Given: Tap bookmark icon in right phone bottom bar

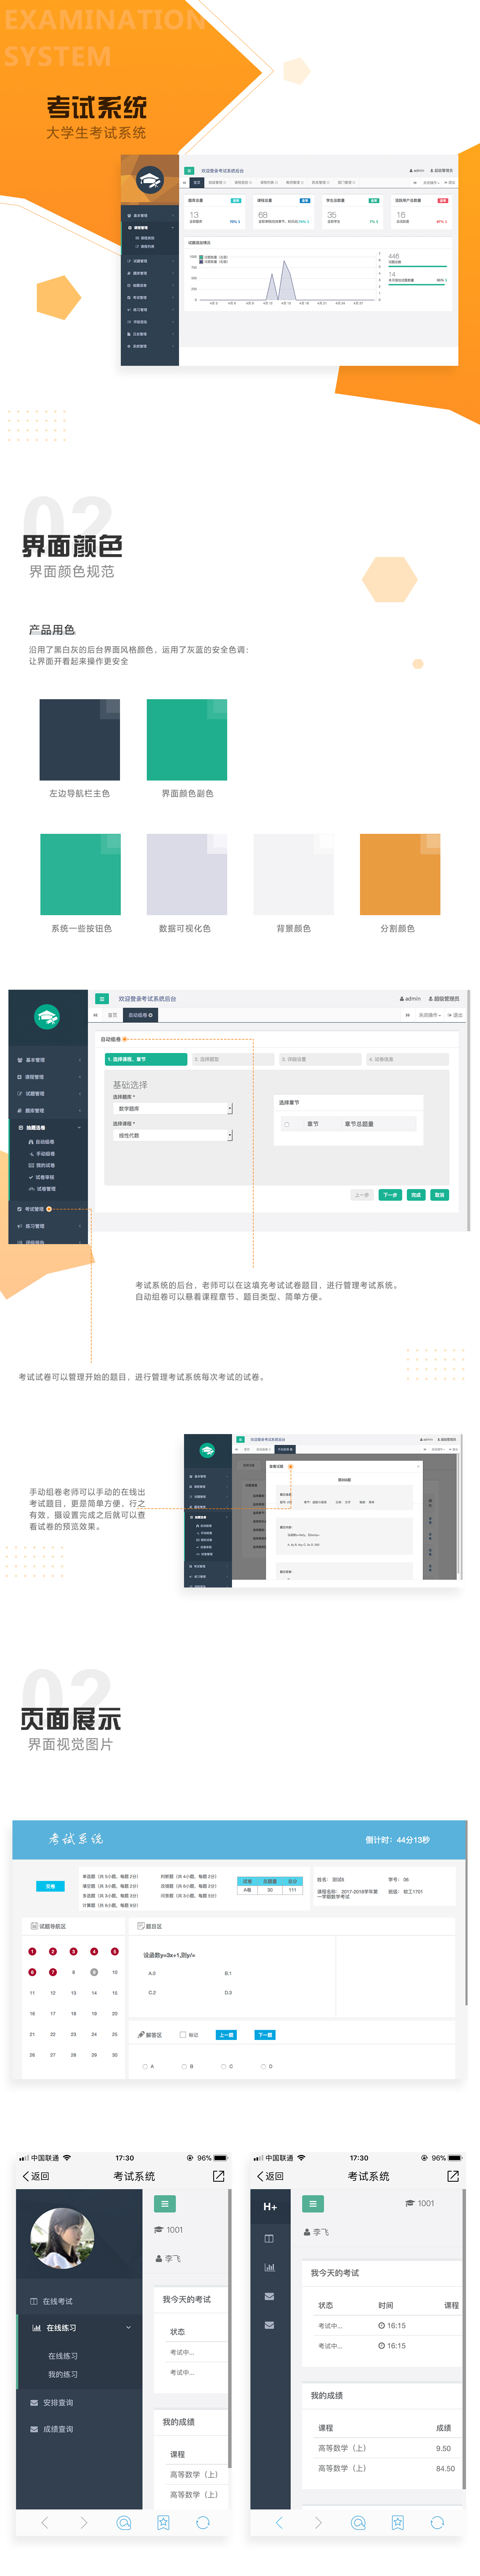Looking at the screenshot, I should 397,2522.
